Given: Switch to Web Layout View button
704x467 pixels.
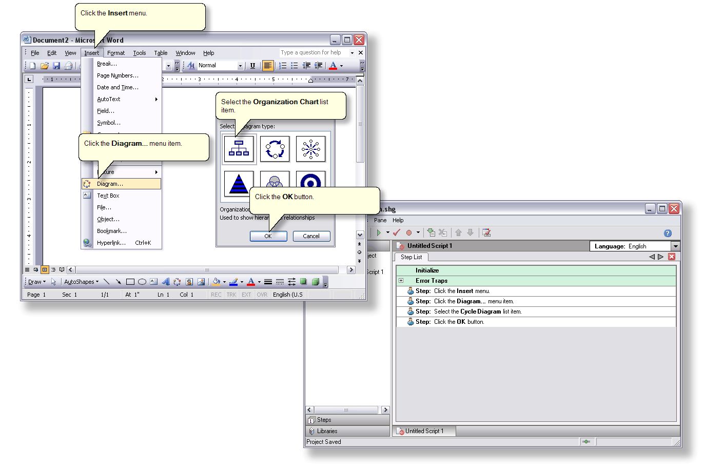Looking at the screenshot, I should [36, 269].
